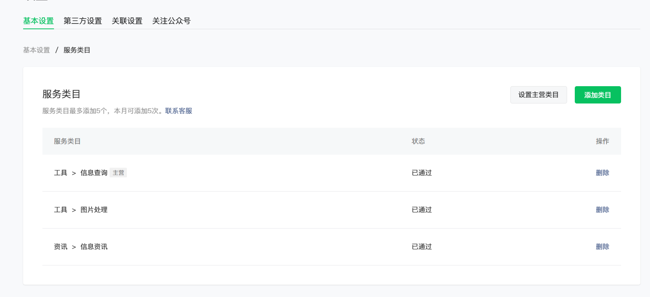
Task: Delete the 工具 > 图片处理 category
Action: click(x=602, y=210)
